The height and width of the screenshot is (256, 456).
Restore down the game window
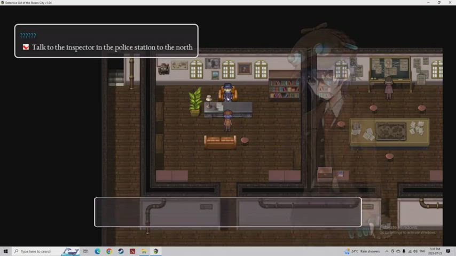(439, 3)
